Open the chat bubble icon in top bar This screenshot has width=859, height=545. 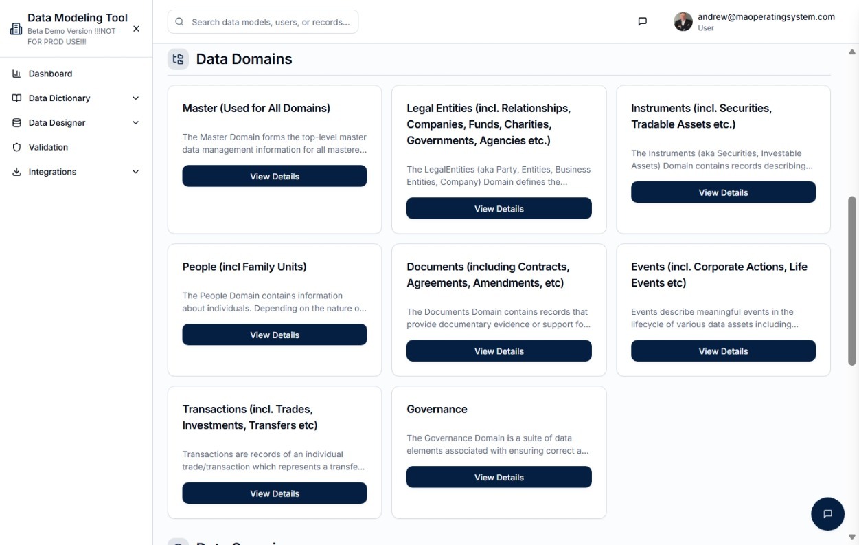click(x=642, y=21)
